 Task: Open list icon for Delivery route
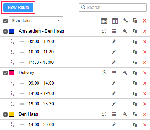pos(114,73)
